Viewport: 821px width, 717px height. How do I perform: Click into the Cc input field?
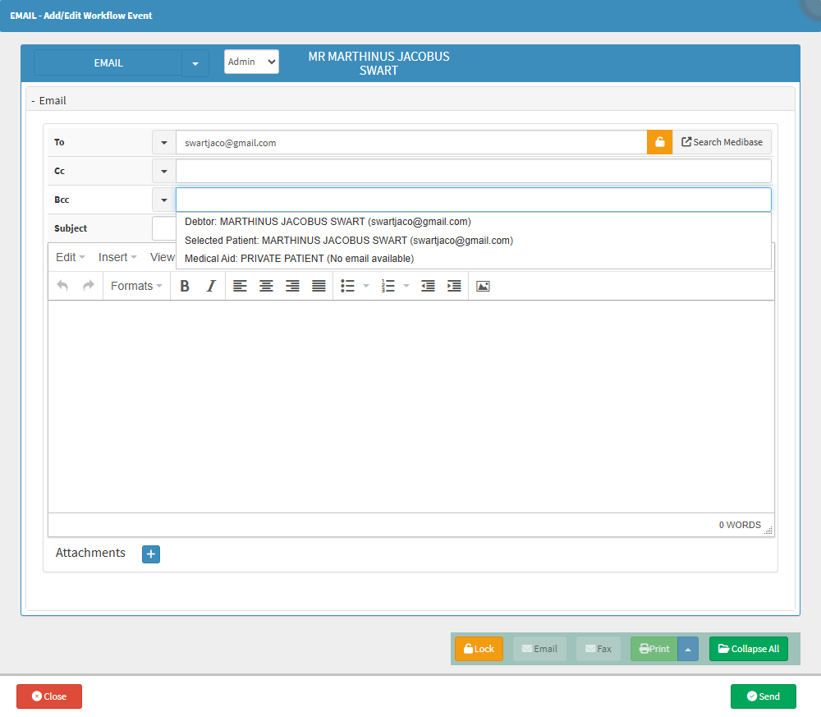[x=473, y=171]
